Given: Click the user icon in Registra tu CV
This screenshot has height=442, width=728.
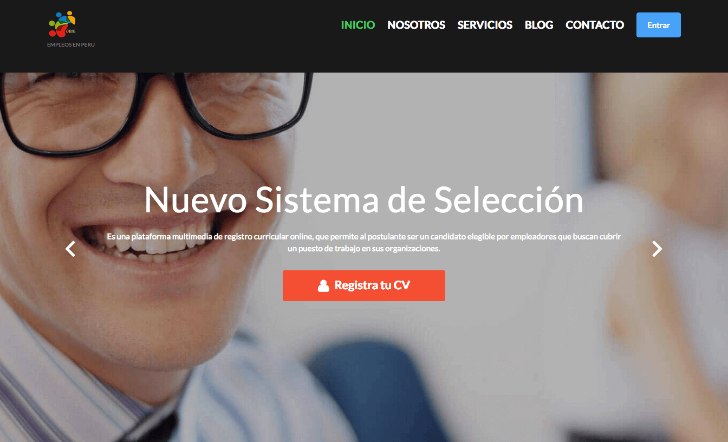Looking at the screenshot, I should (x=323, y=285).
